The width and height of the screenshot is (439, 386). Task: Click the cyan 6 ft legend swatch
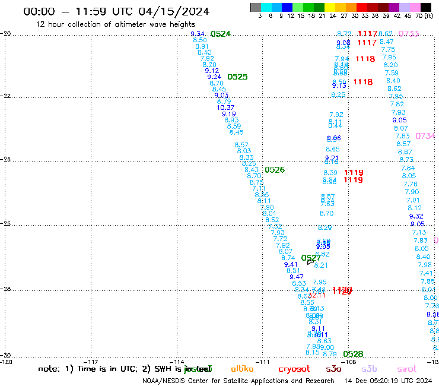266,7
